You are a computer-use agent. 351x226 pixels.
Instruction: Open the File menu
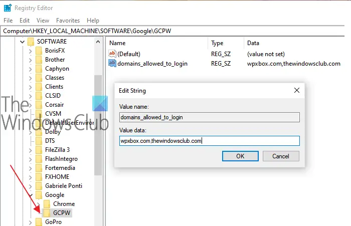coord(8,21)
